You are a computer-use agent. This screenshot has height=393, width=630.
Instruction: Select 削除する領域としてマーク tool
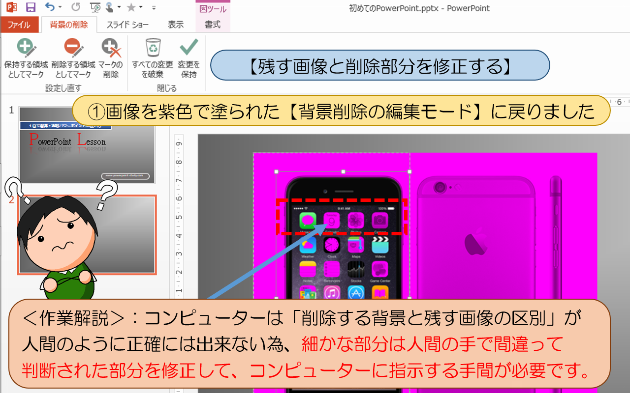73,58
